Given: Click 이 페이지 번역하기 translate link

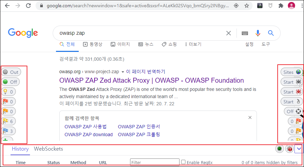Looking at the screenshot, I should pyautogui.click(x=146, y=72).
